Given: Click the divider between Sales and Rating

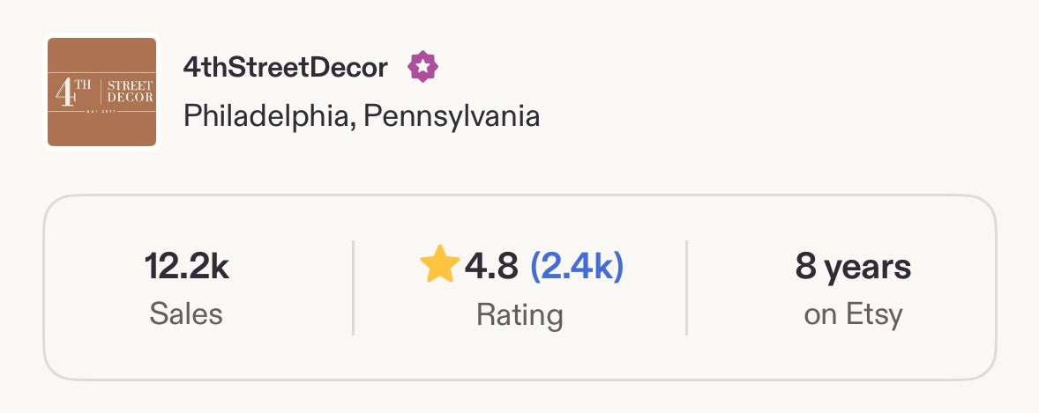Looking at the screenshot, I should point(353,288).
